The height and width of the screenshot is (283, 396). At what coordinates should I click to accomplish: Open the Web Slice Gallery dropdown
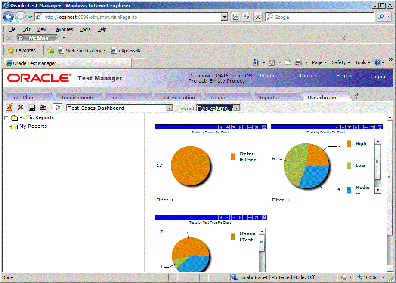(x=105, y=51)
